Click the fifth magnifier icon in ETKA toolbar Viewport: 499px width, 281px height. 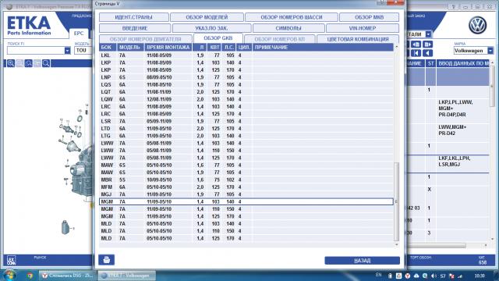pos(46,63)
